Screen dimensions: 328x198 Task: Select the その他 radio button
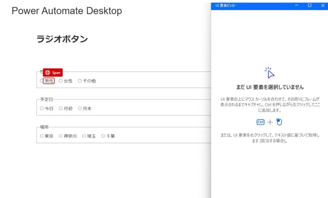point(80,81)
